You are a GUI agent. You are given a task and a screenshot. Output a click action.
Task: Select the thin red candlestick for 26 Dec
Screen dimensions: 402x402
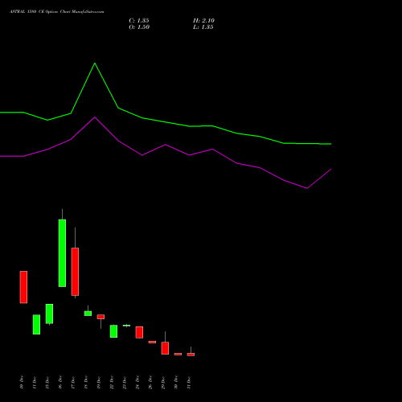point(152,342)
